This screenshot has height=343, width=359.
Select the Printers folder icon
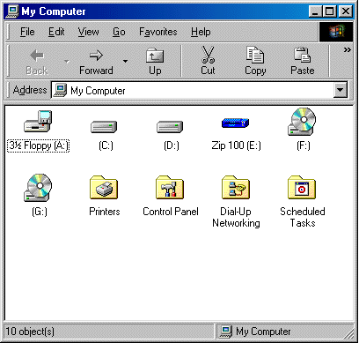pos(104,188)
